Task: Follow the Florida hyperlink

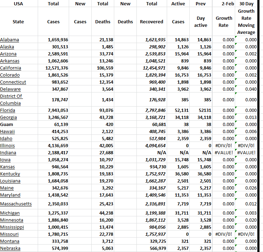Action: 8,110
